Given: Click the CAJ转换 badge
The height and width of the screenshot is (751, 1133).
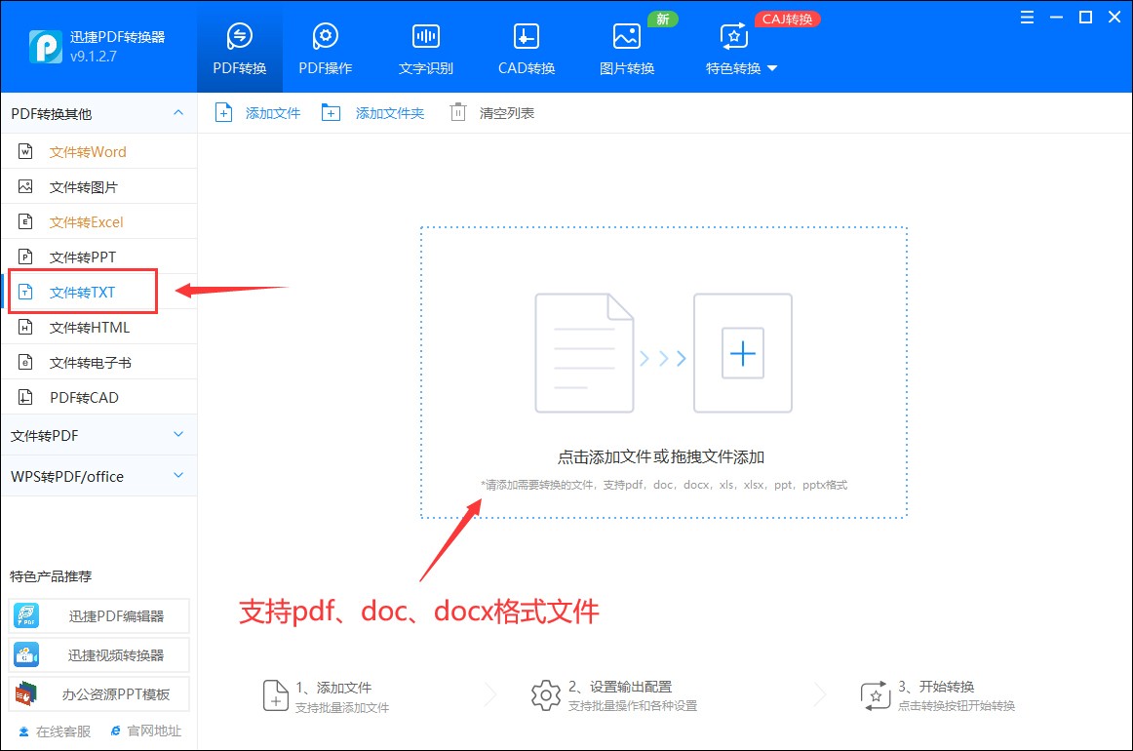Looking at the screenshot, I should click(787, 20).
